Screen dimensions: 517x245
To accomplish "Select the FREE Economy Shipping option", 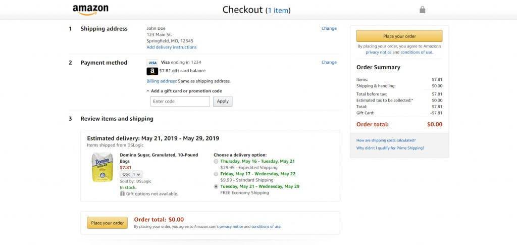I will pyautogui.click(x=217, y=186).
